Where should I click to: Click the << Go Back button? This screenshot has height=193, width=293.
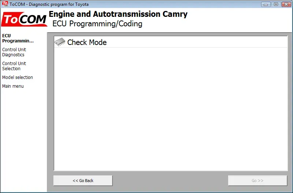83,181
